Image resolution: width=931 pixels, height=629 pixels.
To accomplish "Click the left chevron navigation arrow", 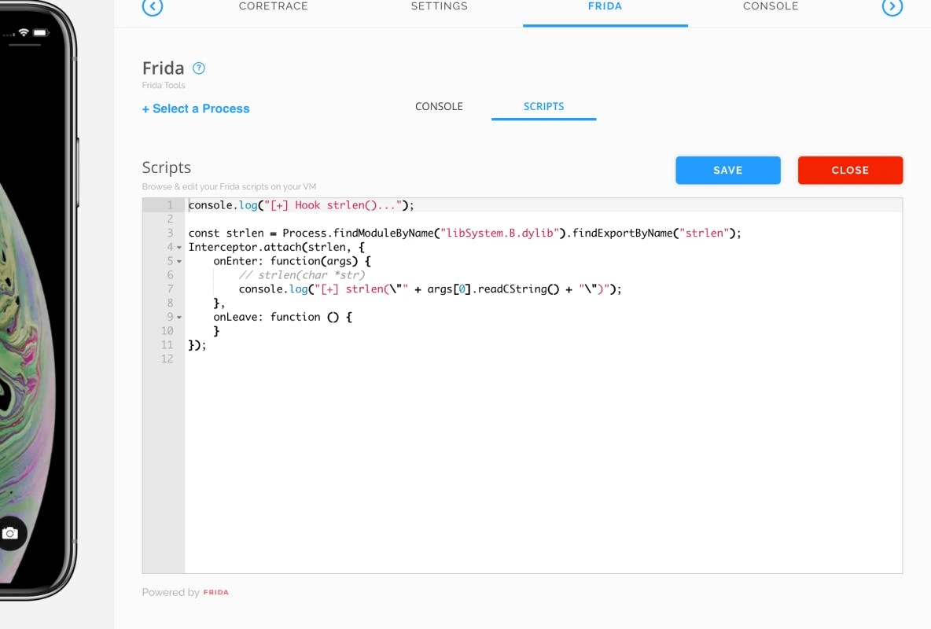I will [153, 7].
